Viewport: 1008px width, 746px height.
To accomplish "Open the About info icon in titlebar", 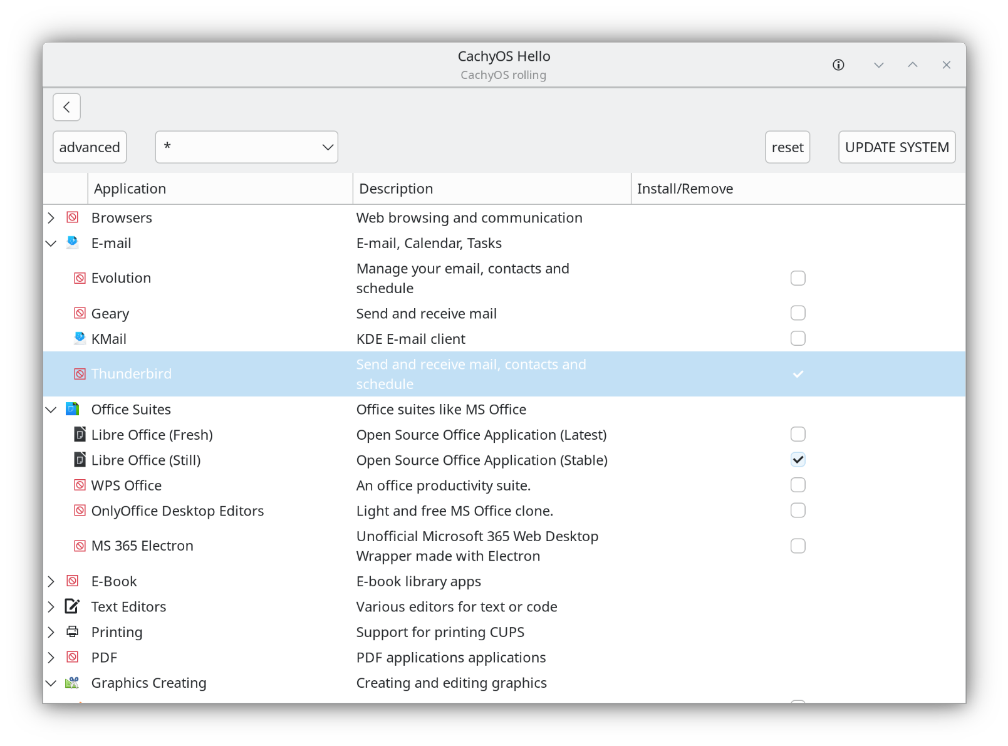I will (x=838, y=65).
